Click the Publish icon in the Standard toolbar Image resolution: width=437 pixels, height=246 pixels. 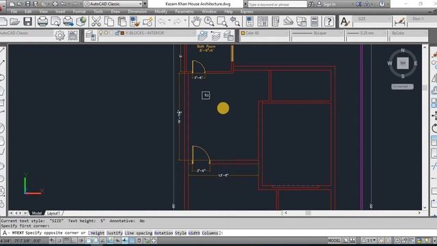68,21
